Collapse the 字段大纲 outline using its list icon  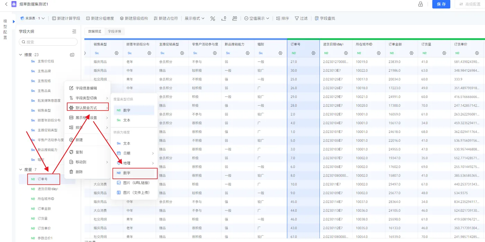(74, 32)
